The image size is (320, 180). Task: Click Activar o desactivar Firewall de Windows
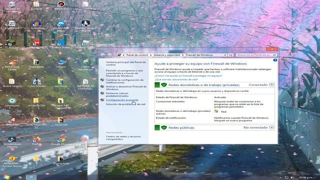point(126,88)
